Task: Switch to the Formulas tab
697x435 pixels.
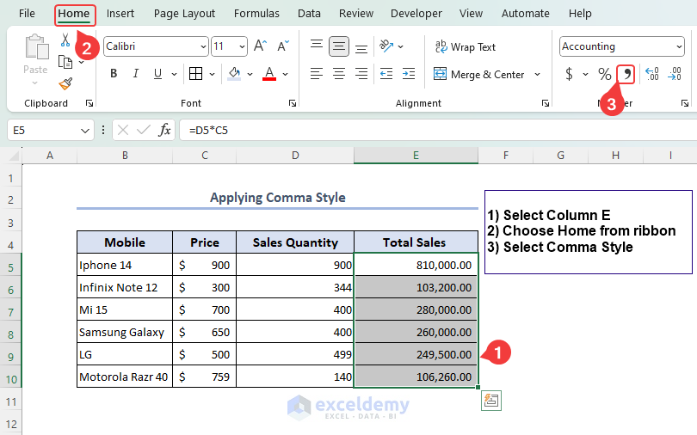Action: tap(256, 13)
